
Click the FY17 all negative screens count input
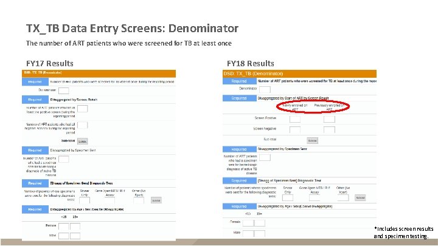(x=82, y=125)
